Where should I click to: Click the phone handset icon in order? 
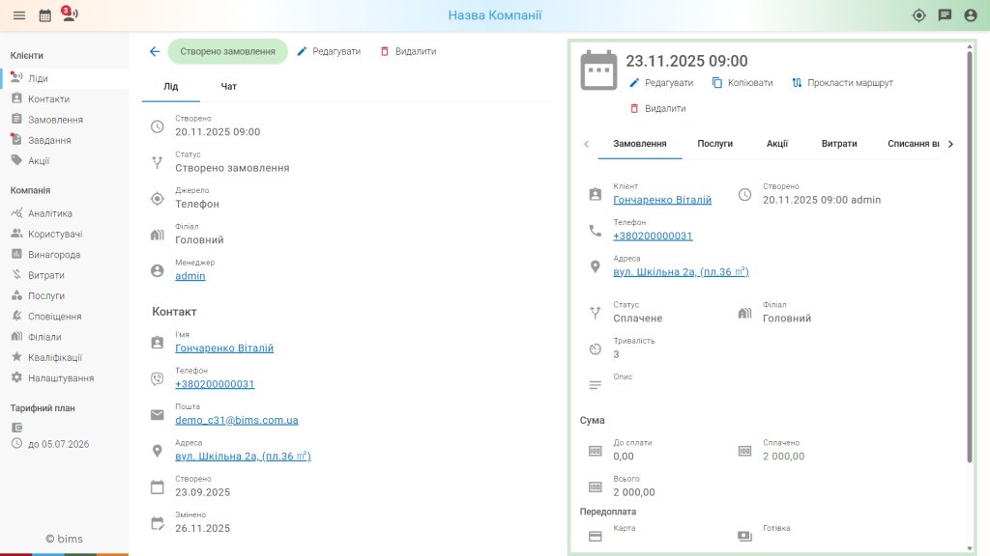[x=596, y=231]
